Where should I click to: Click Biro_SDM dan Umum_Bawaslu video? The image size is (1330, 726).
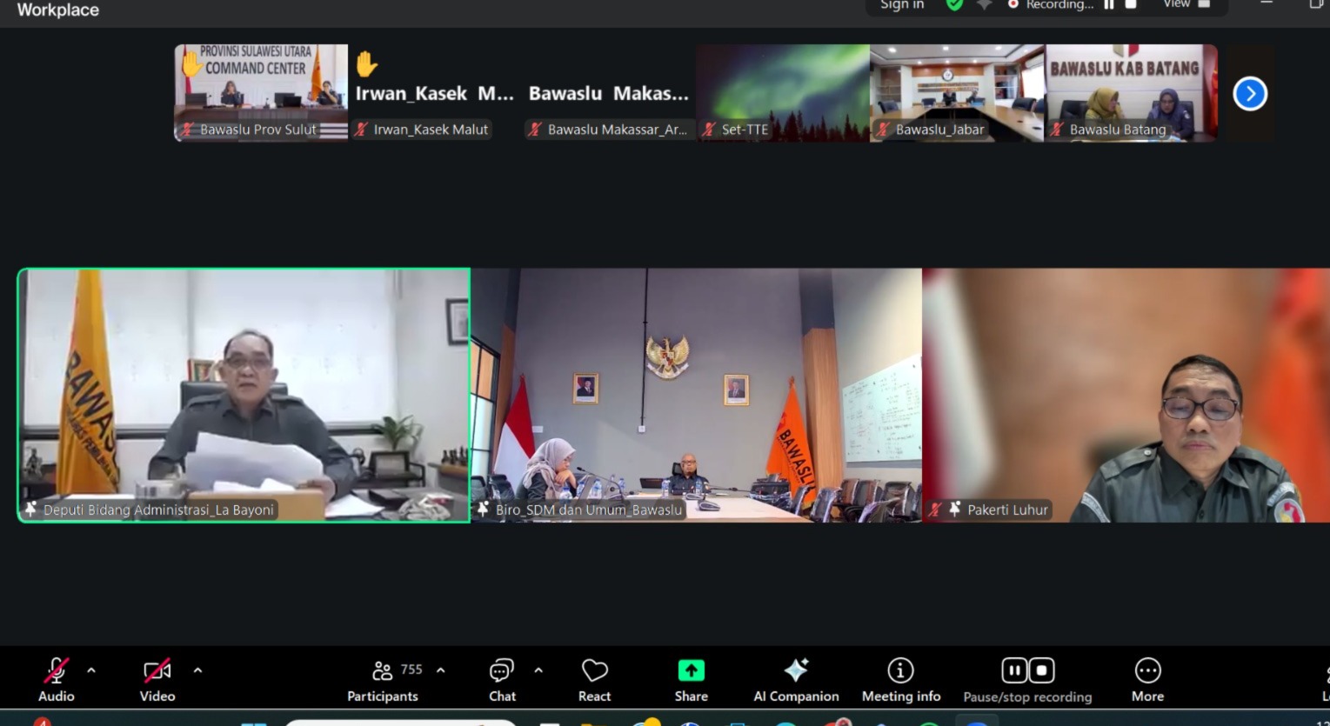(x=696, y=396)
